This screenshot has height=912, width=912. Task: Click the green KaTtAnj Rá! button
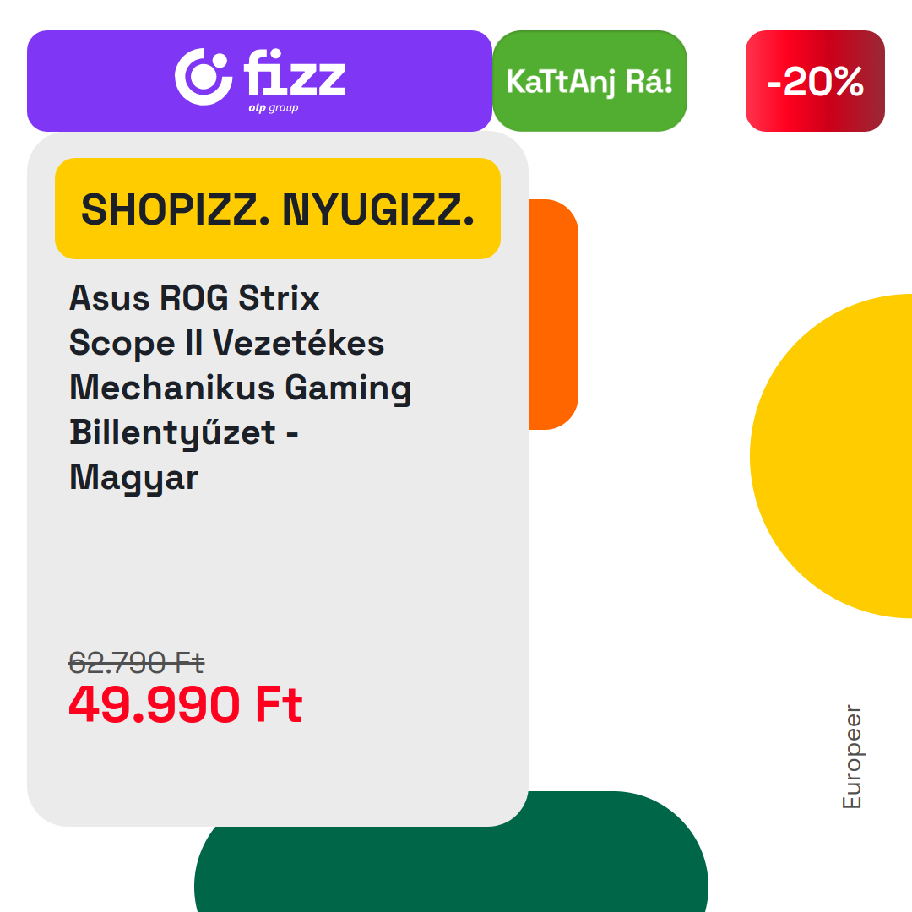point(589,81)
